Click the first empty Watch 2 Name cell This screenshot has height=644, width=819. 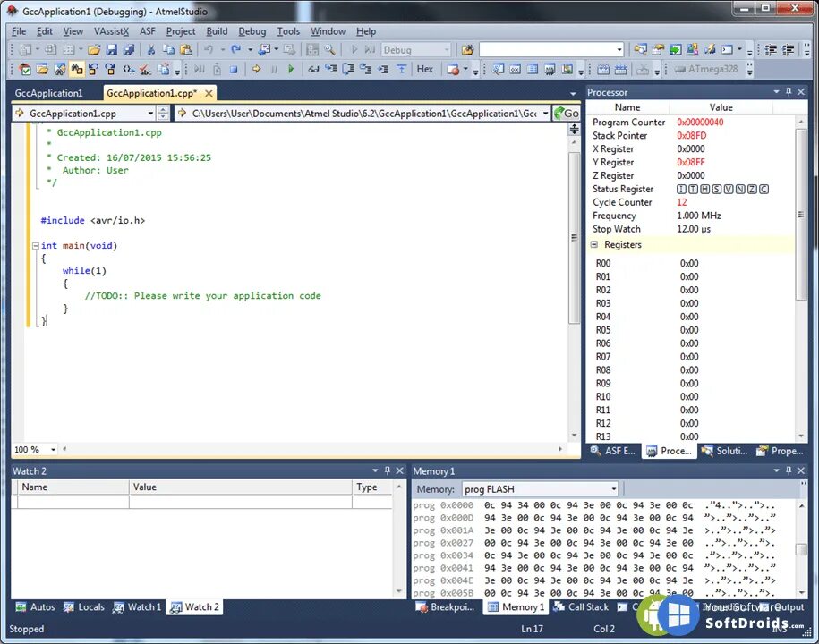pyautogui.click(x=73, y=502)
